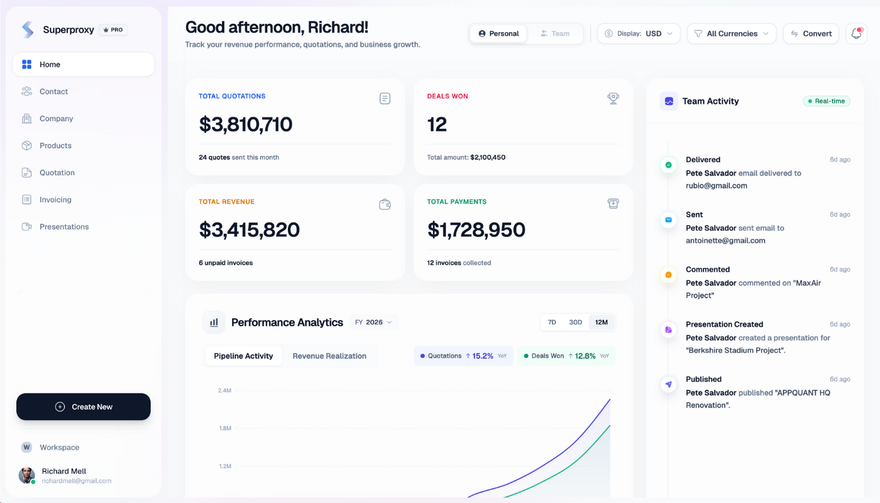The image size is (880, 503).
Task: Click "6 unpaid invoices" text
Action: 226,263
